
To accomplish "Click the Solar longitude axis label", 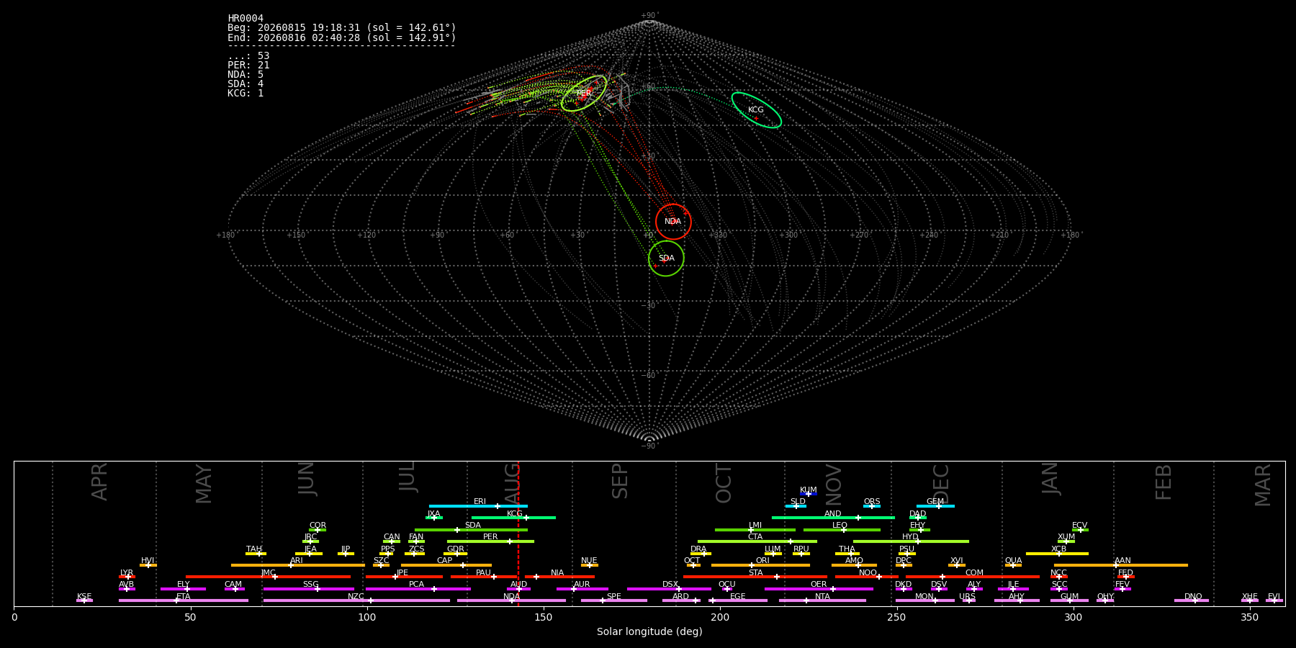I will 649,631.
